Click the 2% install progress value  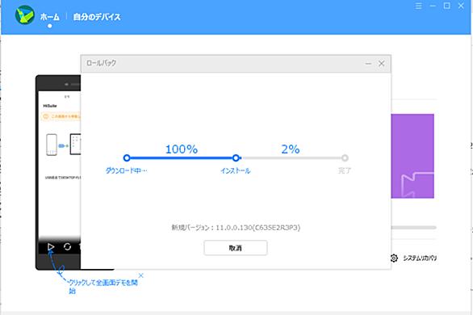pos(291,149)
